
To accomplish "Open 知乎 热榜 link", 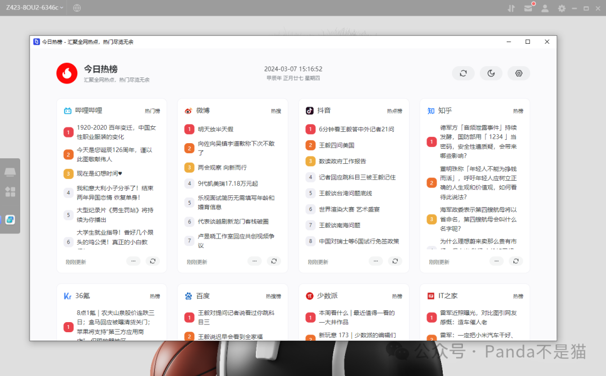I will coord(518,111).
